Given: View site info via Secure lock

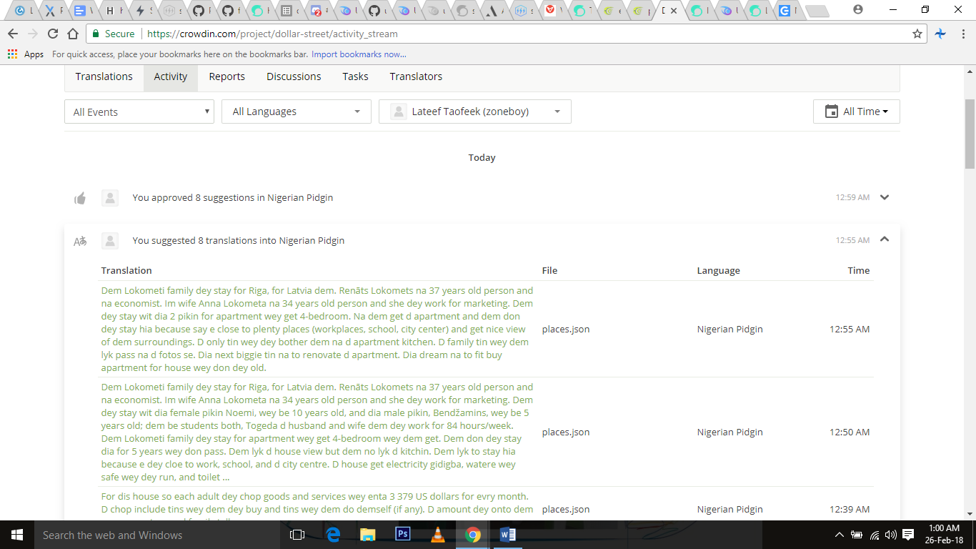Looking at the screenshot, I should pyautogui.click(x=114, y=34).
